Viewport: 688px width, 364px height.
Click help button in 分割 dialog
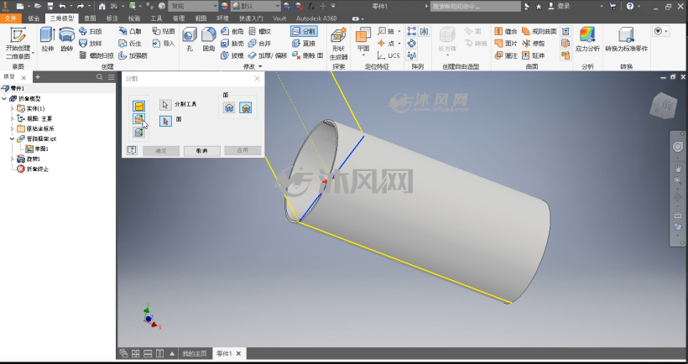pos(132,150)
